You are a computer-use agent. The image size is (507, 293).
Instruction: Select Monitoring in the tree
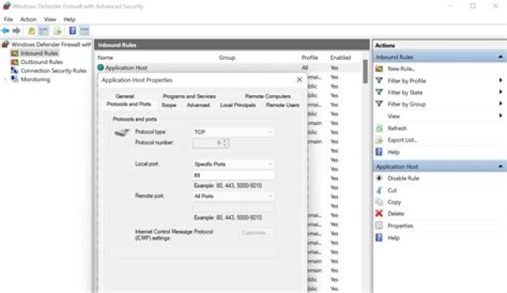(x=35, y=79)
